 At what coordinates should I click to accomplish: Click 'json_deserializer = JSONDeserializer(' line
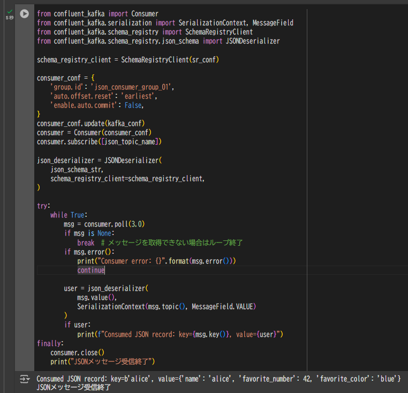tap(99, 160)
